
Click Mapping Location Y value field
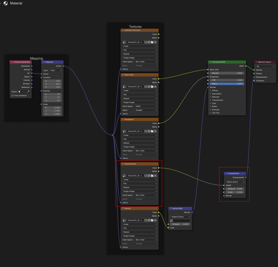(x=52, y=84)
